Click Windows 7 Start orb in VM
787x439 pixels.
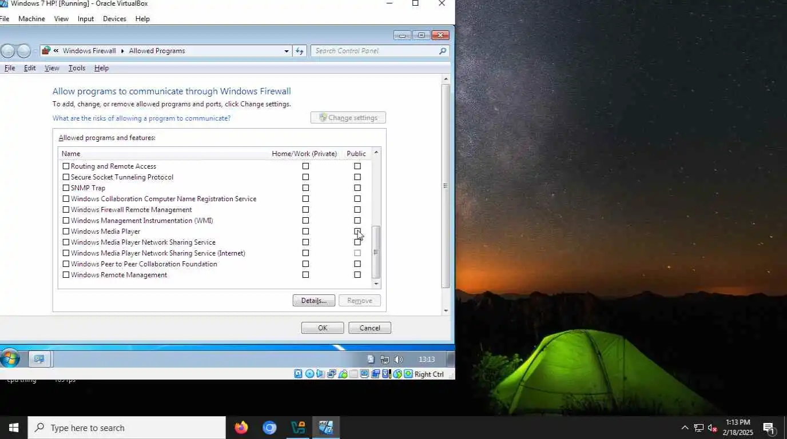(x=10, y=359)
